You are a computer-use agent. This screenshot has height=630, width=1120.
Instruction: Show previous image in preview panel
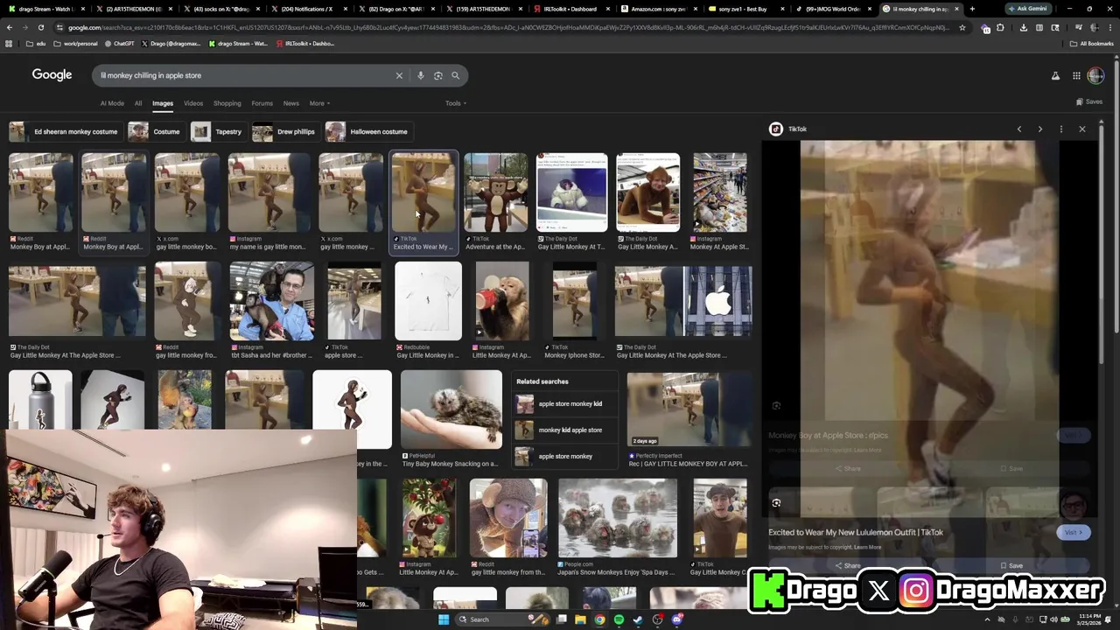1018,129
